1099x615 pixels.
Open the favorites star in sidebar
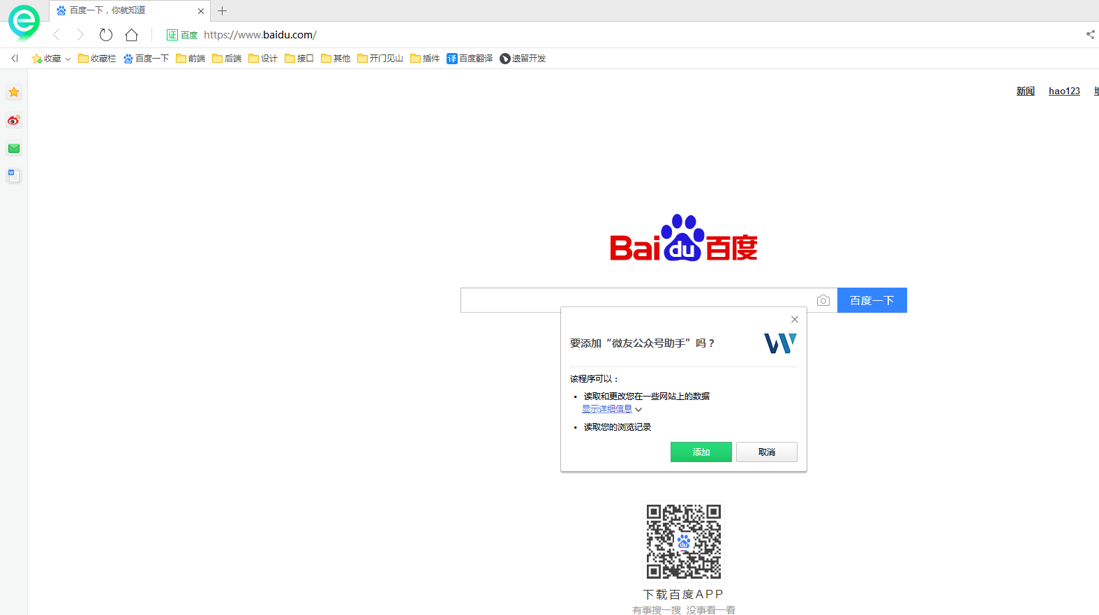(x=14, y=92)
